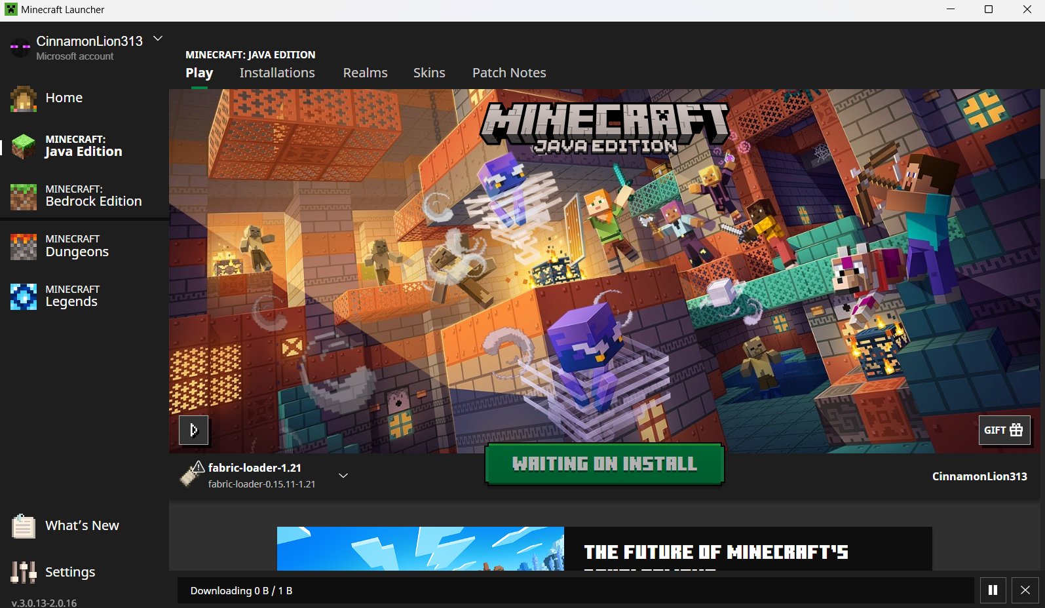Click the Waiting on Install button
The width and height of the screenshot is (1045, 608).
click(604, 464)
